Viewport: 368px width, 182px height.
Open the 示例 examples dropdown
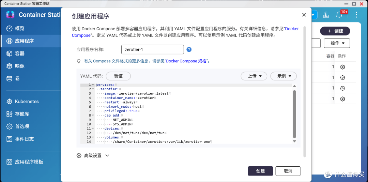coord(283,76)
